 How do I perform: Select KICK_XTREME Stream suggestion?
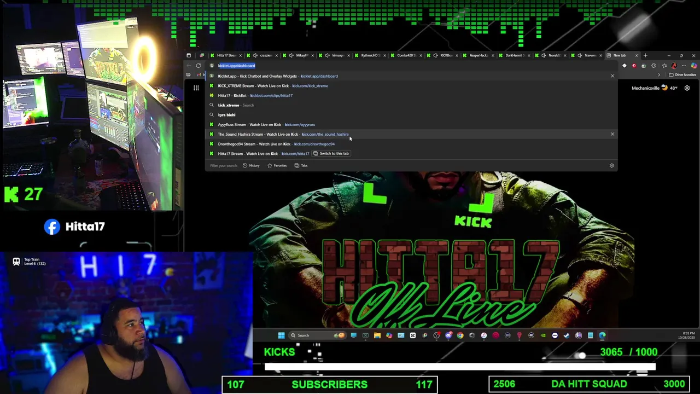(x=411, y=86)
